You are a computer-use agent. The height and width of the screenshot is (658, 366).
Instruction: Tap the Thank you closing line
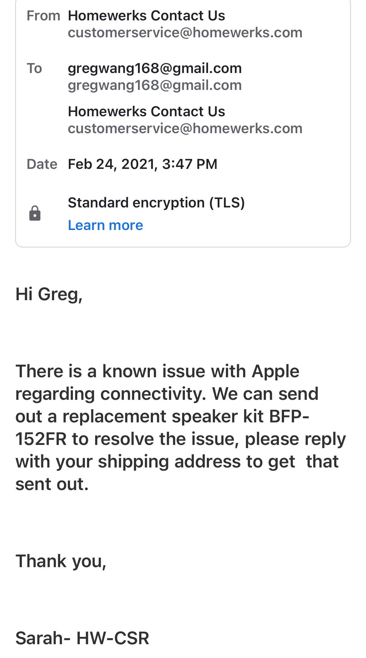tap(61, 561)
